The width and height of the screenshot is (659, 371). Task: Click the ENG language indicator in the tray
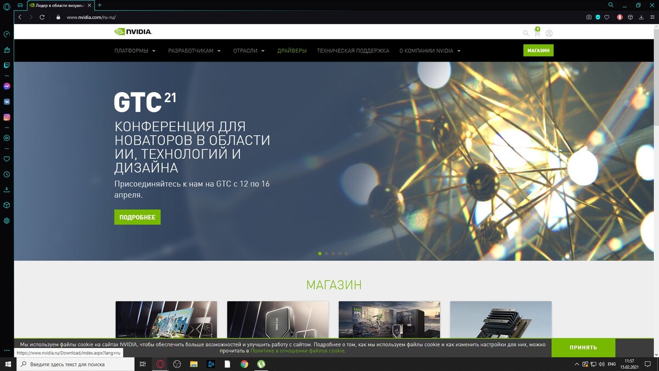pos(611,364)
